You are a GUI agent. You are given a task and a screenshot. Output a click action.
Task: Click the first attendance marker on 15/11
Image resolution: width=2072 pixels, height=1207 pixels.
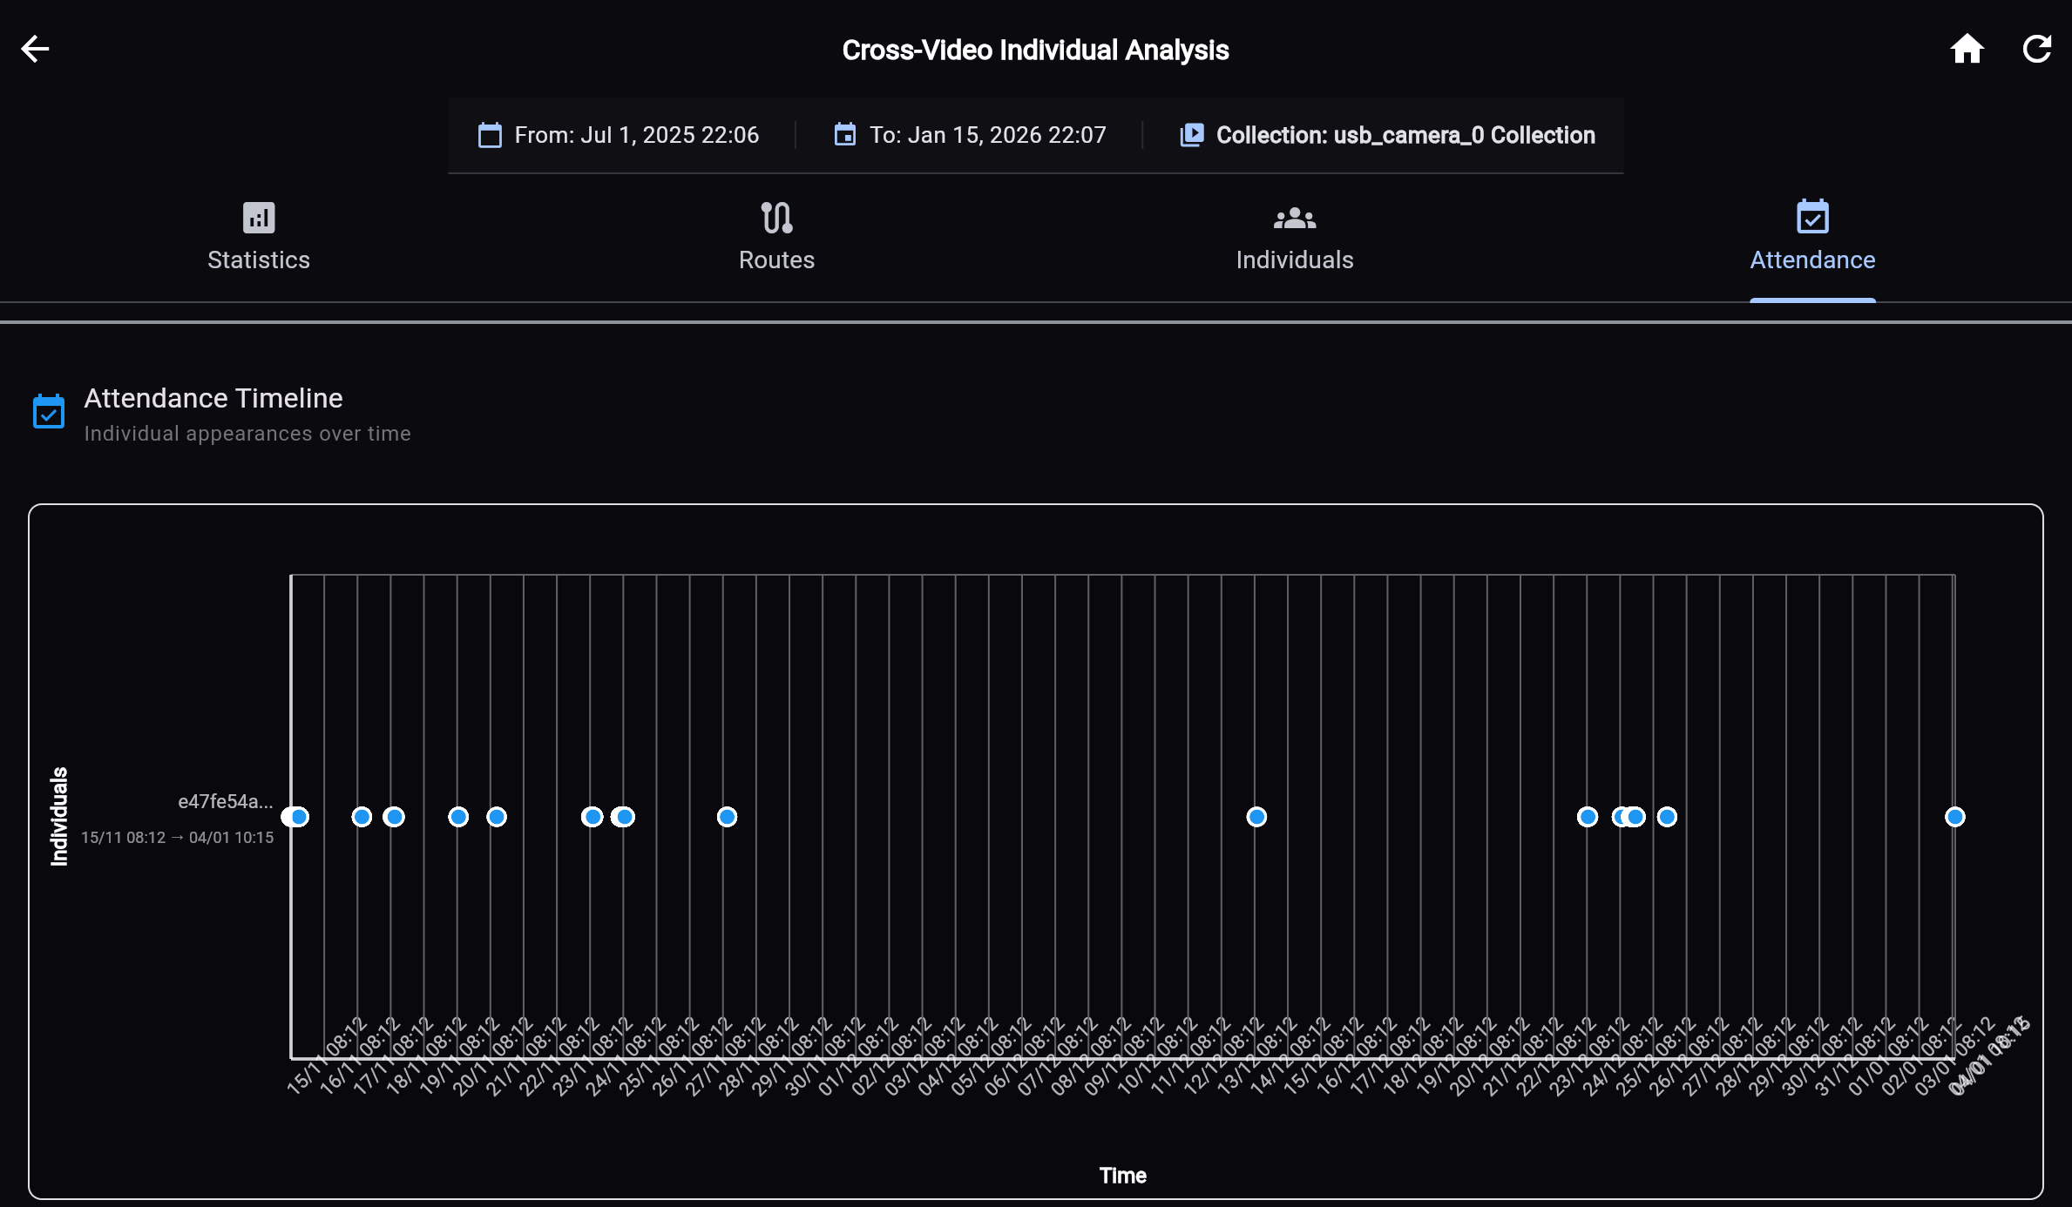coord(297,817)
